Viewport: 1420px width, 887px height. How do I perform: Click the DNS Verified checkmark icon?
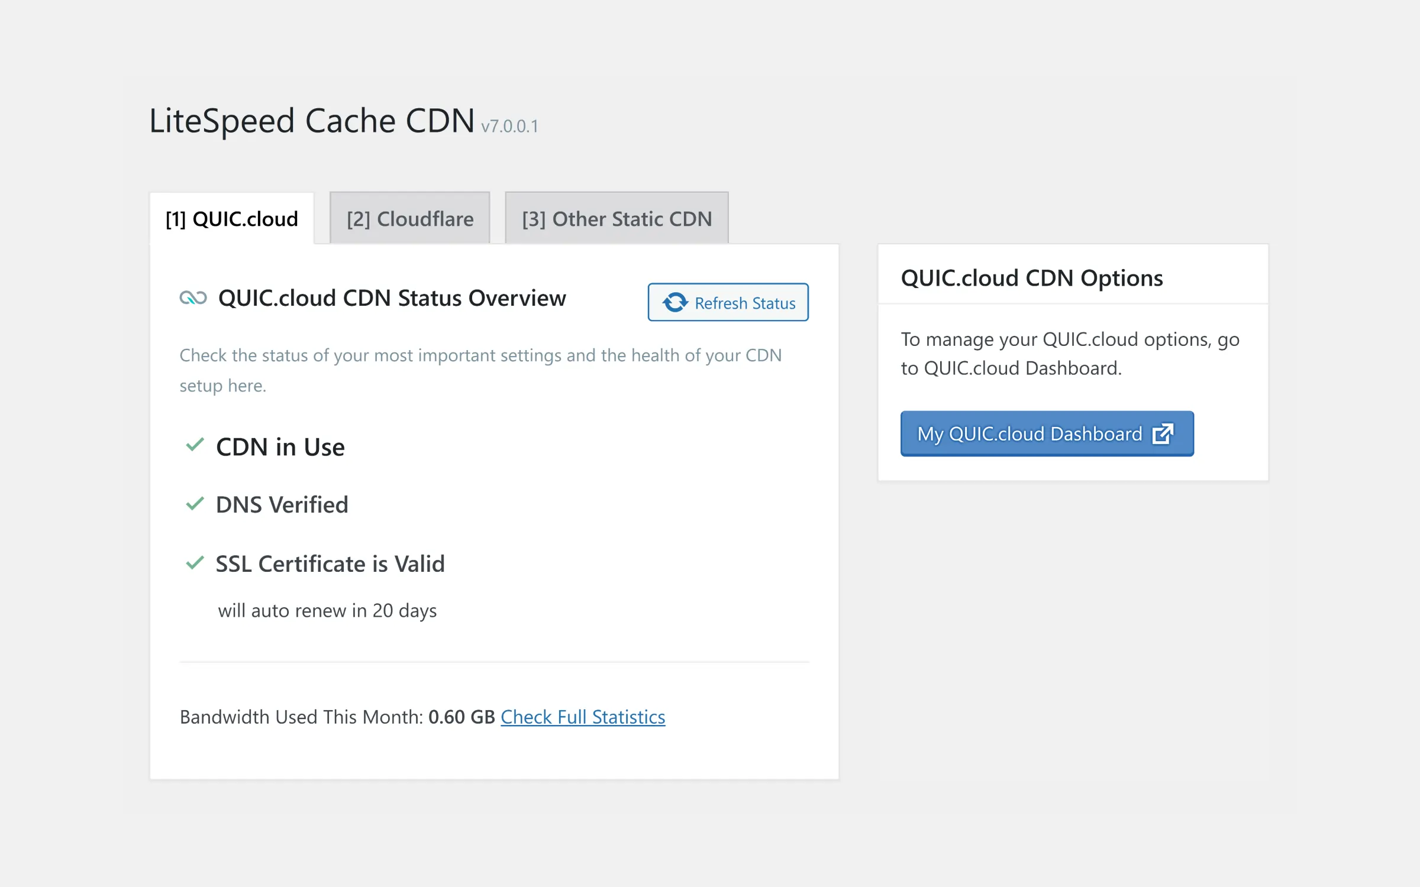click(195, 504)
